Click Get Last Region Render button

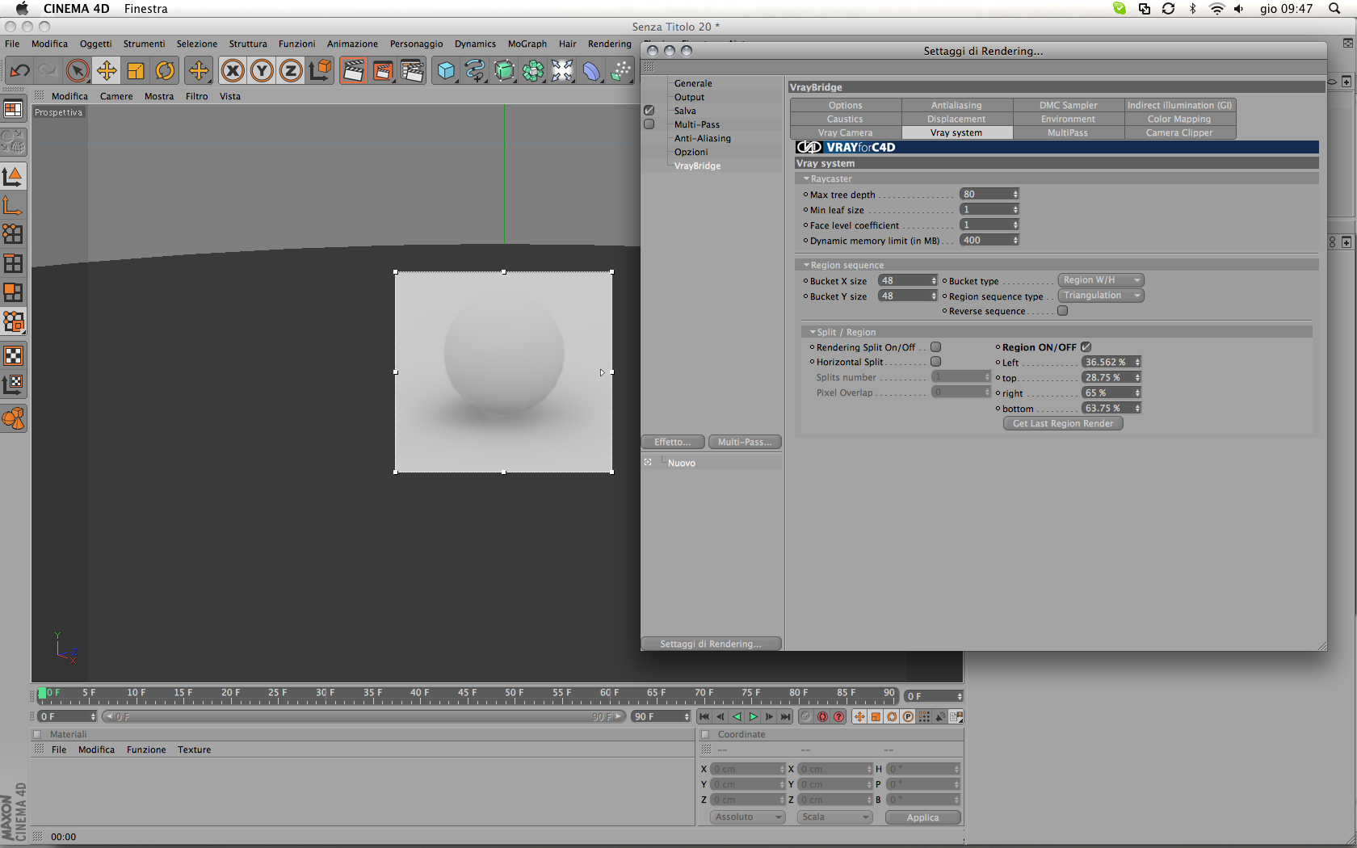1063,423
